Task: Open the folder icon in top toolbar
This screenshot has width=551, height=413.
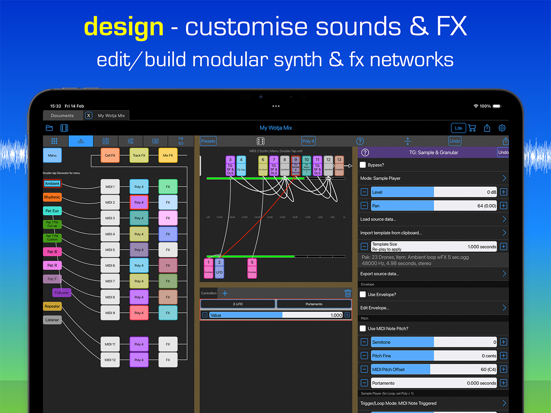Action: point(49,128)
